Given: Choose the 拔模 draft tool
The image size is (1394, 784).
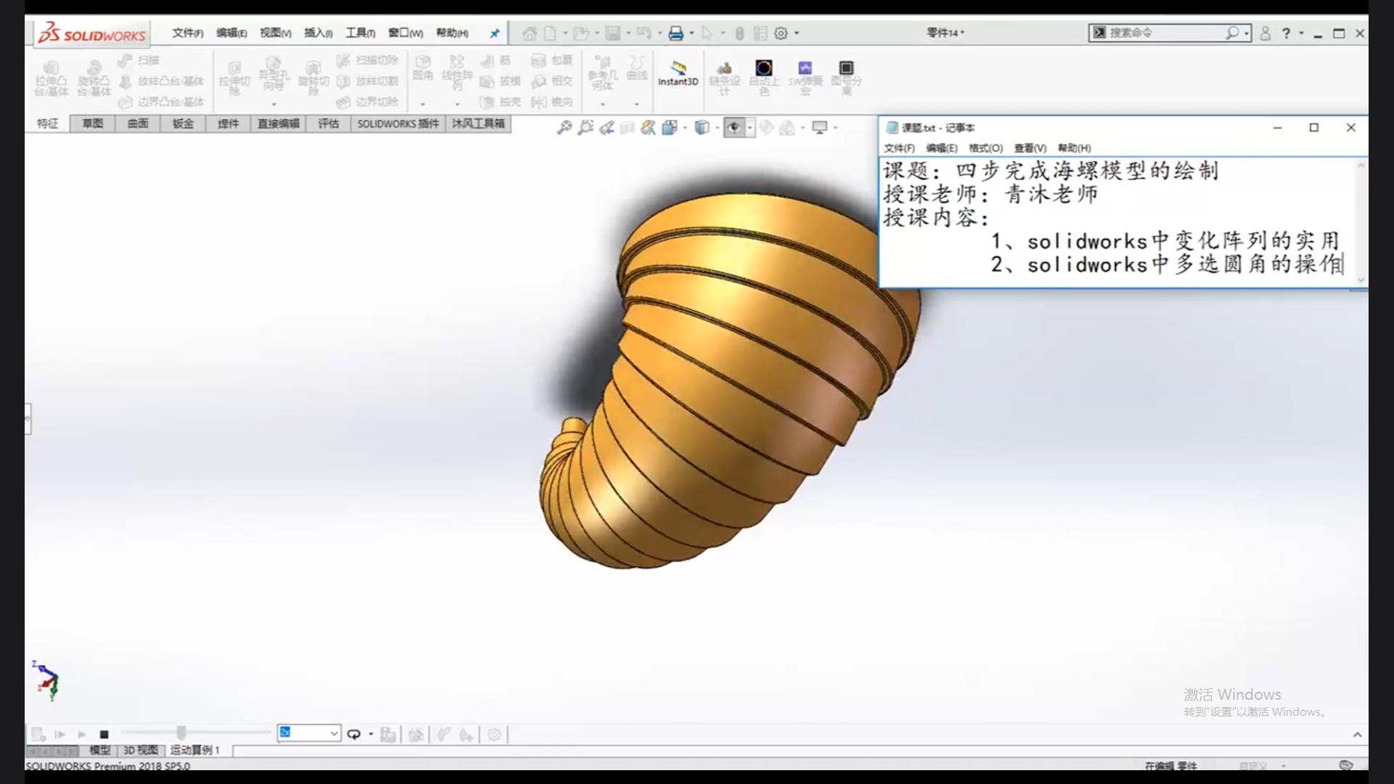Looking at the screenshot, I should 501,81.
